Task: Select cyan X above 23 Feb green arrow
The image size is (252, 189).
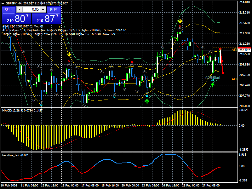Action: (147, 96)
